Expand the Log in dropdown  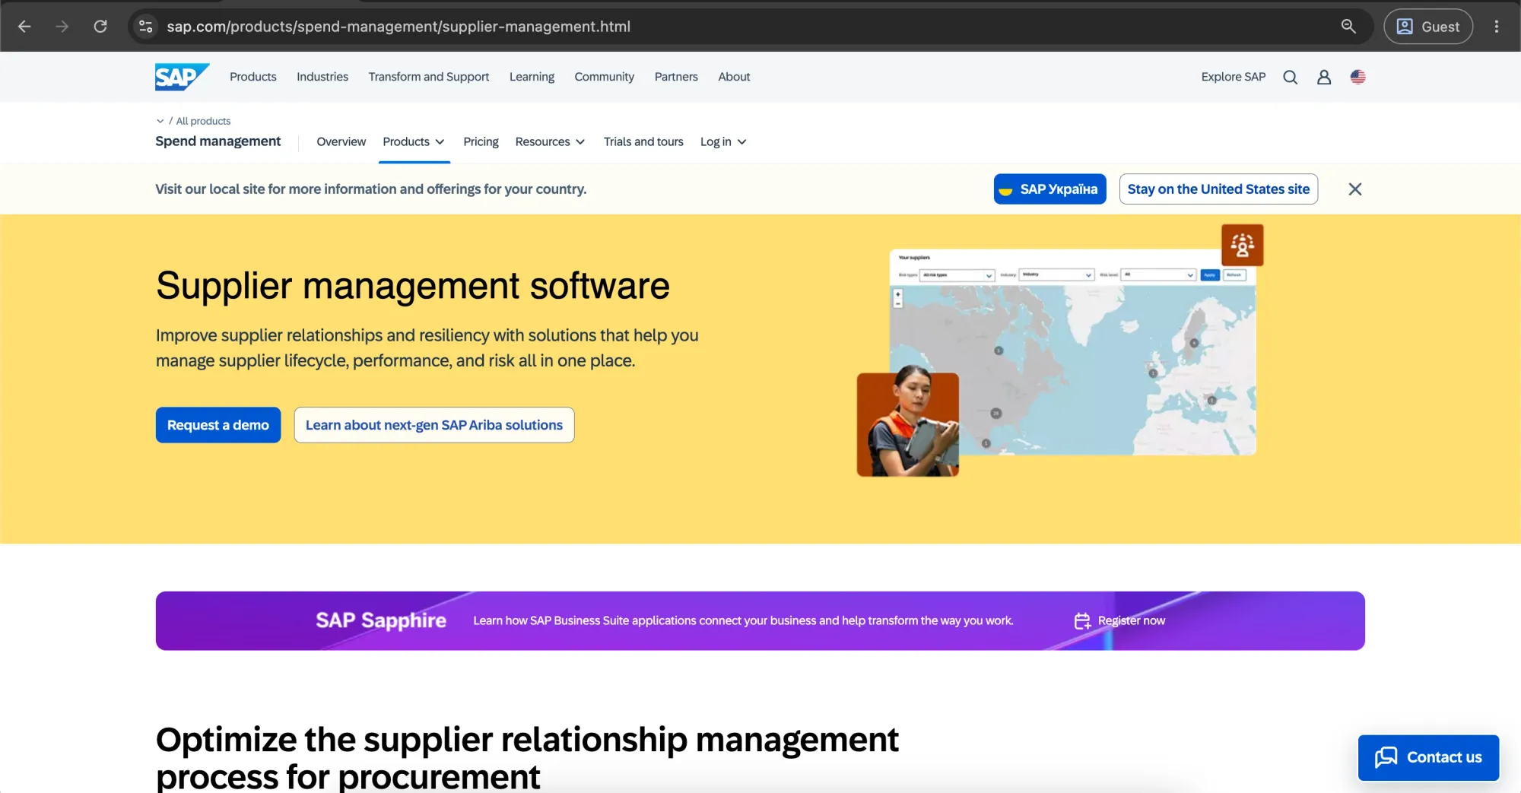[723, 142]
